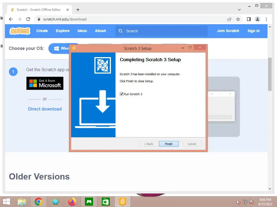Click the scrollbar down arrow
277x207 pixels.
click(x=270, y=189)
